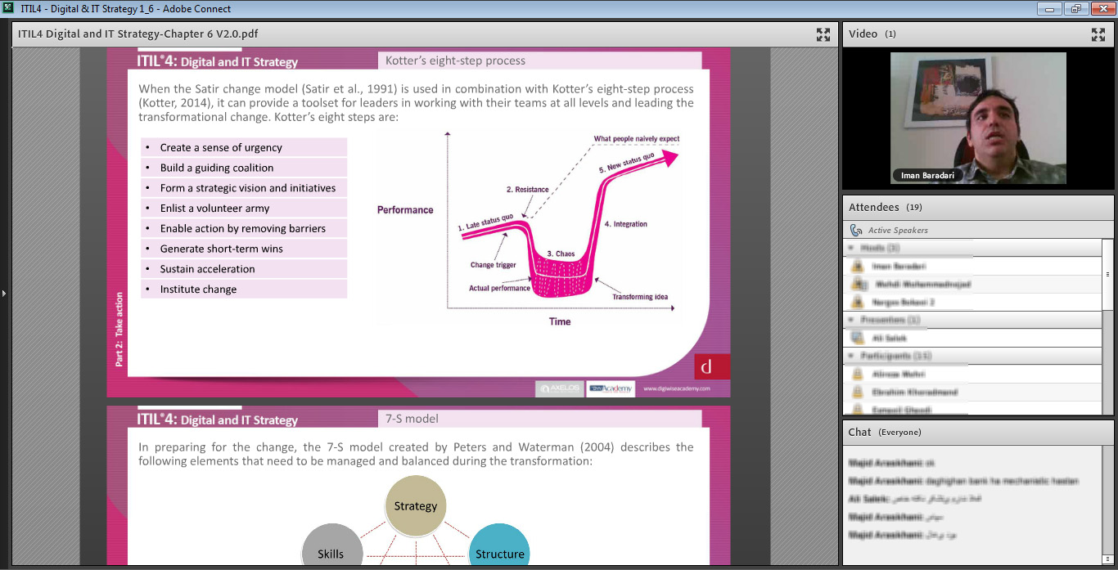Click the Attendees (19) pod title

(886, 208)
